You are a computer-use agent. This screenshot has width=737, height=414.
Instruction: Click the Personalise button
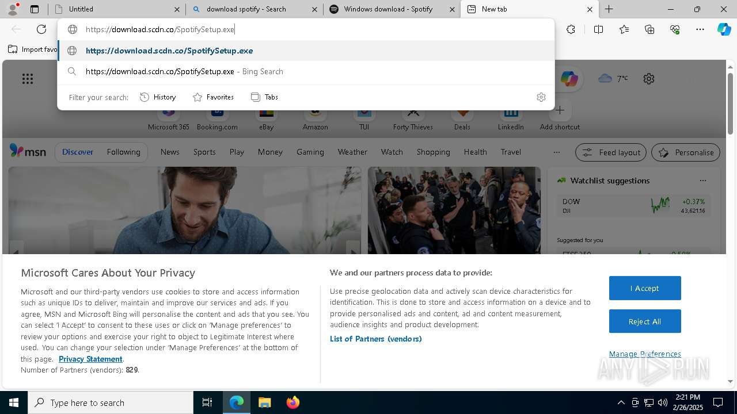(x=686, y=152)
